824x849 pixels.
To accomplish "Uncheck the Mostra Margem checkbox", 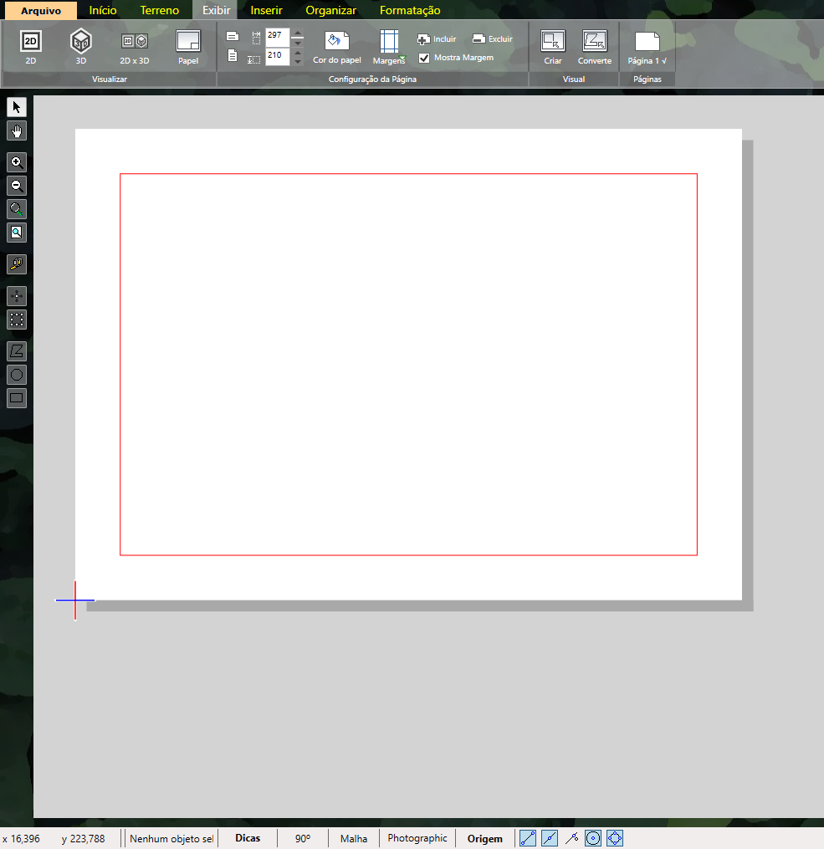I will click(x=424, y=58).
